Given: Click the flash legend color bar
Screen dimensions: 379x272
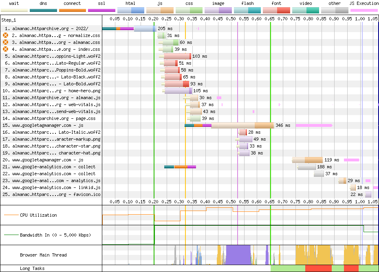Looking at the screenshot, I should coord(247,11).
